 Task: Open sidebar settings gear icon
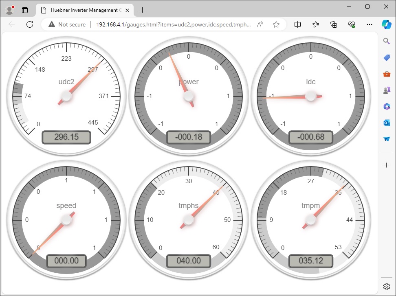(x=387, y=286)
